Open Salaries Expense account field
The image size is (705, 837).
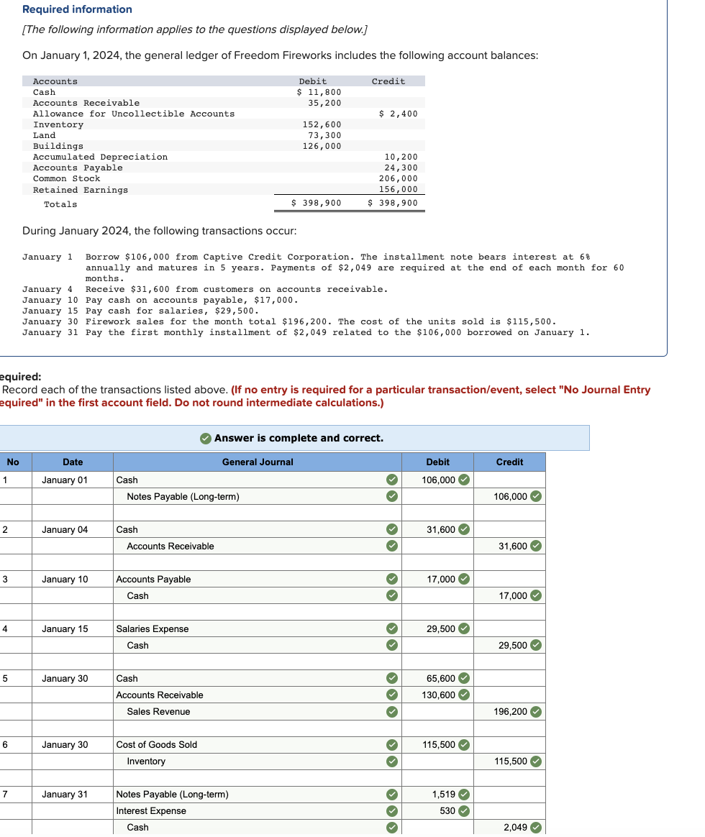point(258,628)
